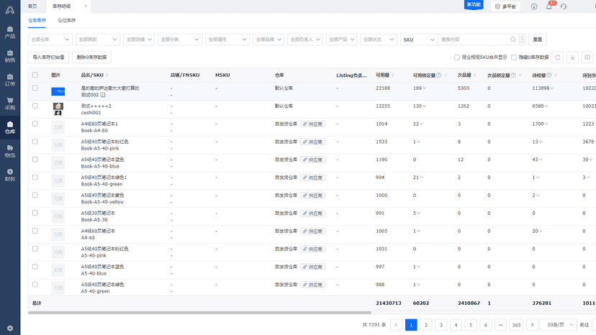Screen dimensions: 596x335
Task: Toggle the select-all header checkbox
Action: pyautogui.click(x=35, y=75)
